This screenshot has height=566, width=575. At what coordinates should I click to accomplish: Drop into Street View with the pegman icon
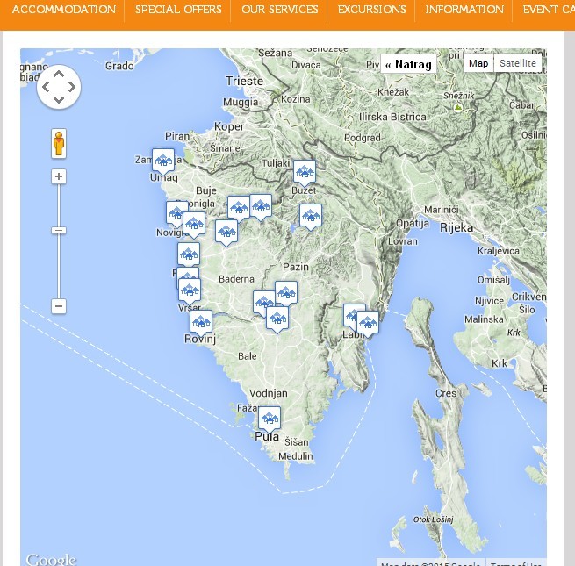(59, 143)
